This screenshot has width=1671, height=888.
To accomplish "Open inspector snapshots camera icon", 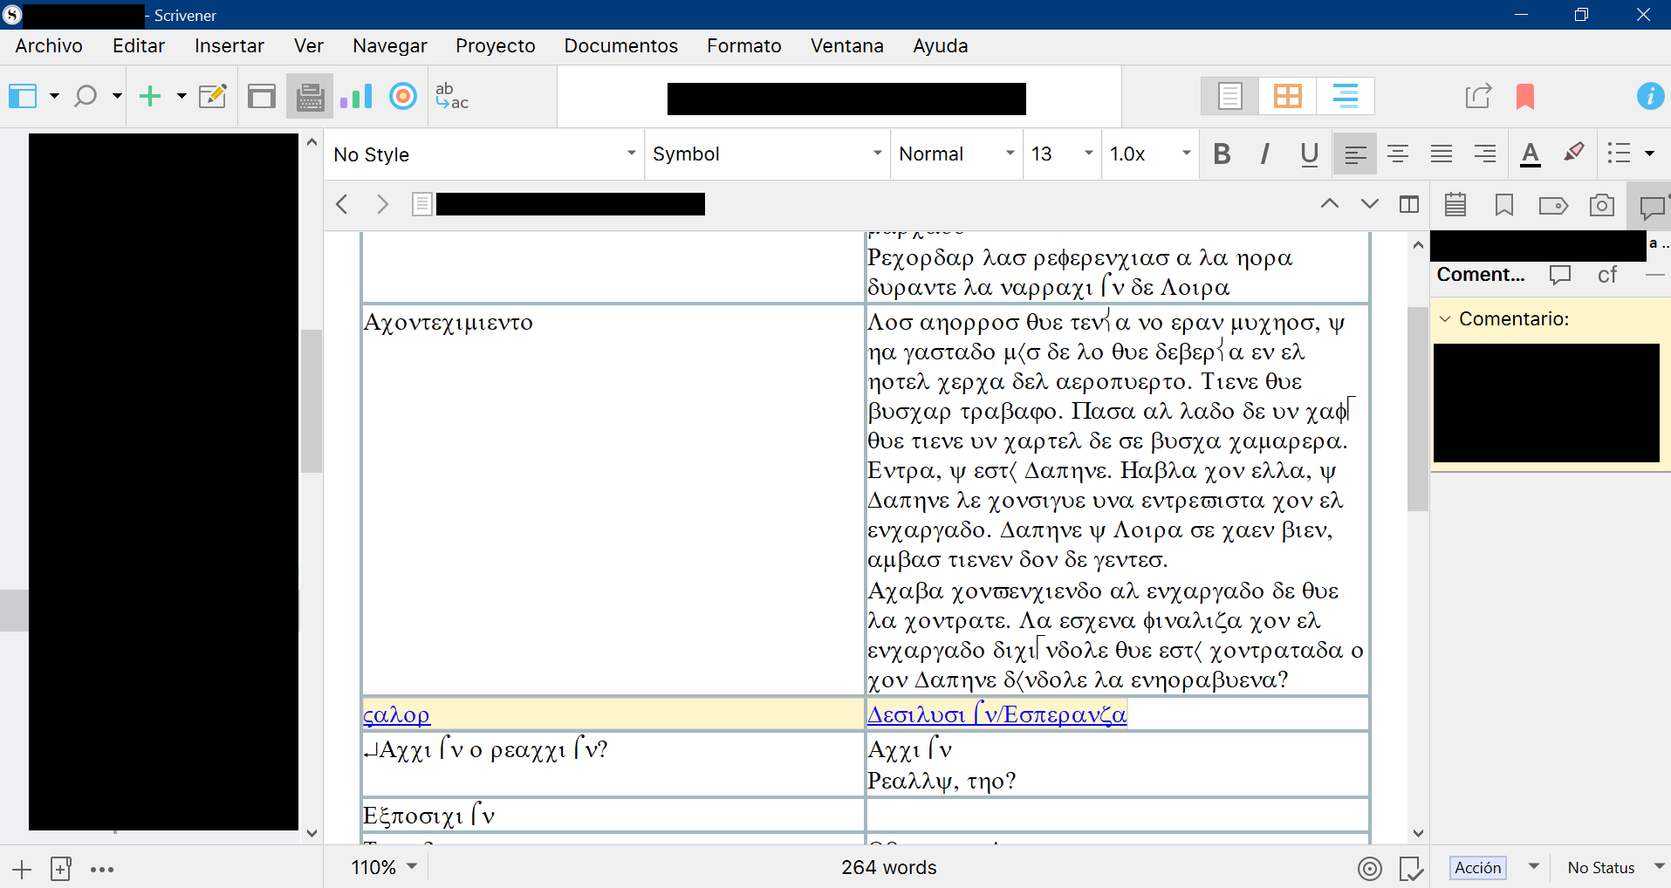I will click(x=1602, y=205).
